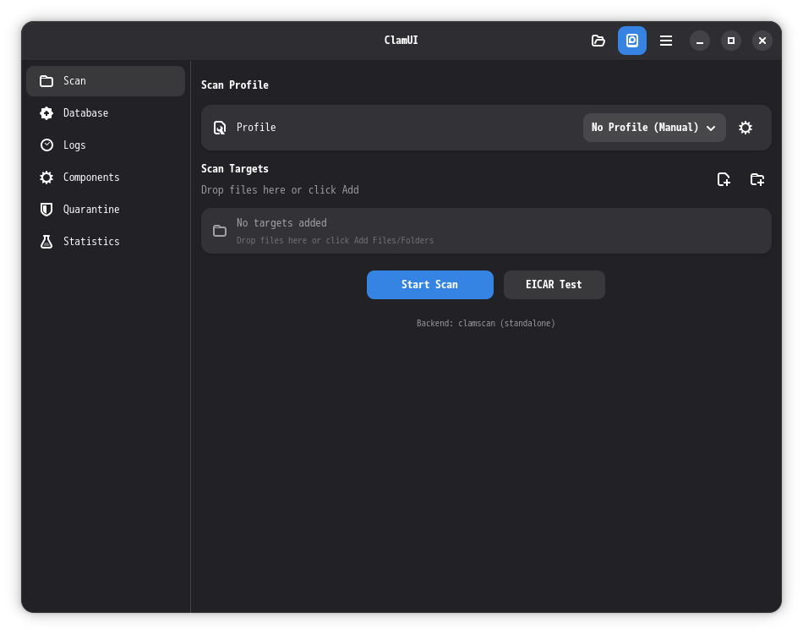Run the EICAR Test
Image resolution: width=803 pixels, height=634 pixels.
554,285
